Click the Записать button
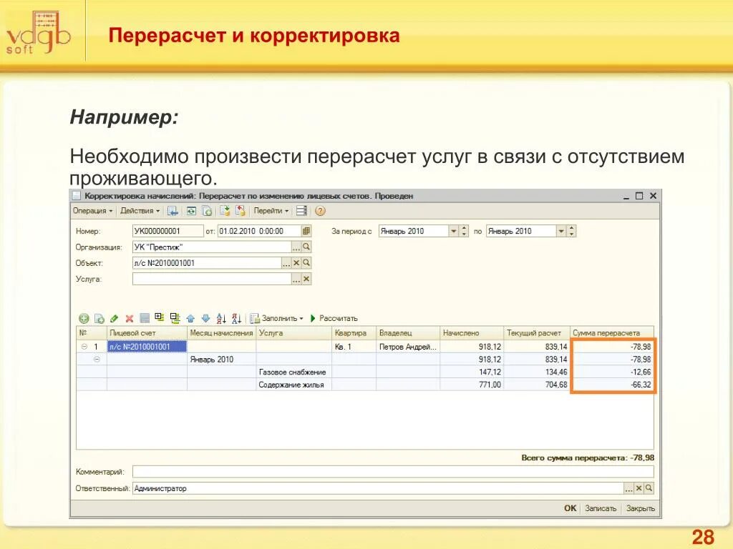 tap(601, 510)
